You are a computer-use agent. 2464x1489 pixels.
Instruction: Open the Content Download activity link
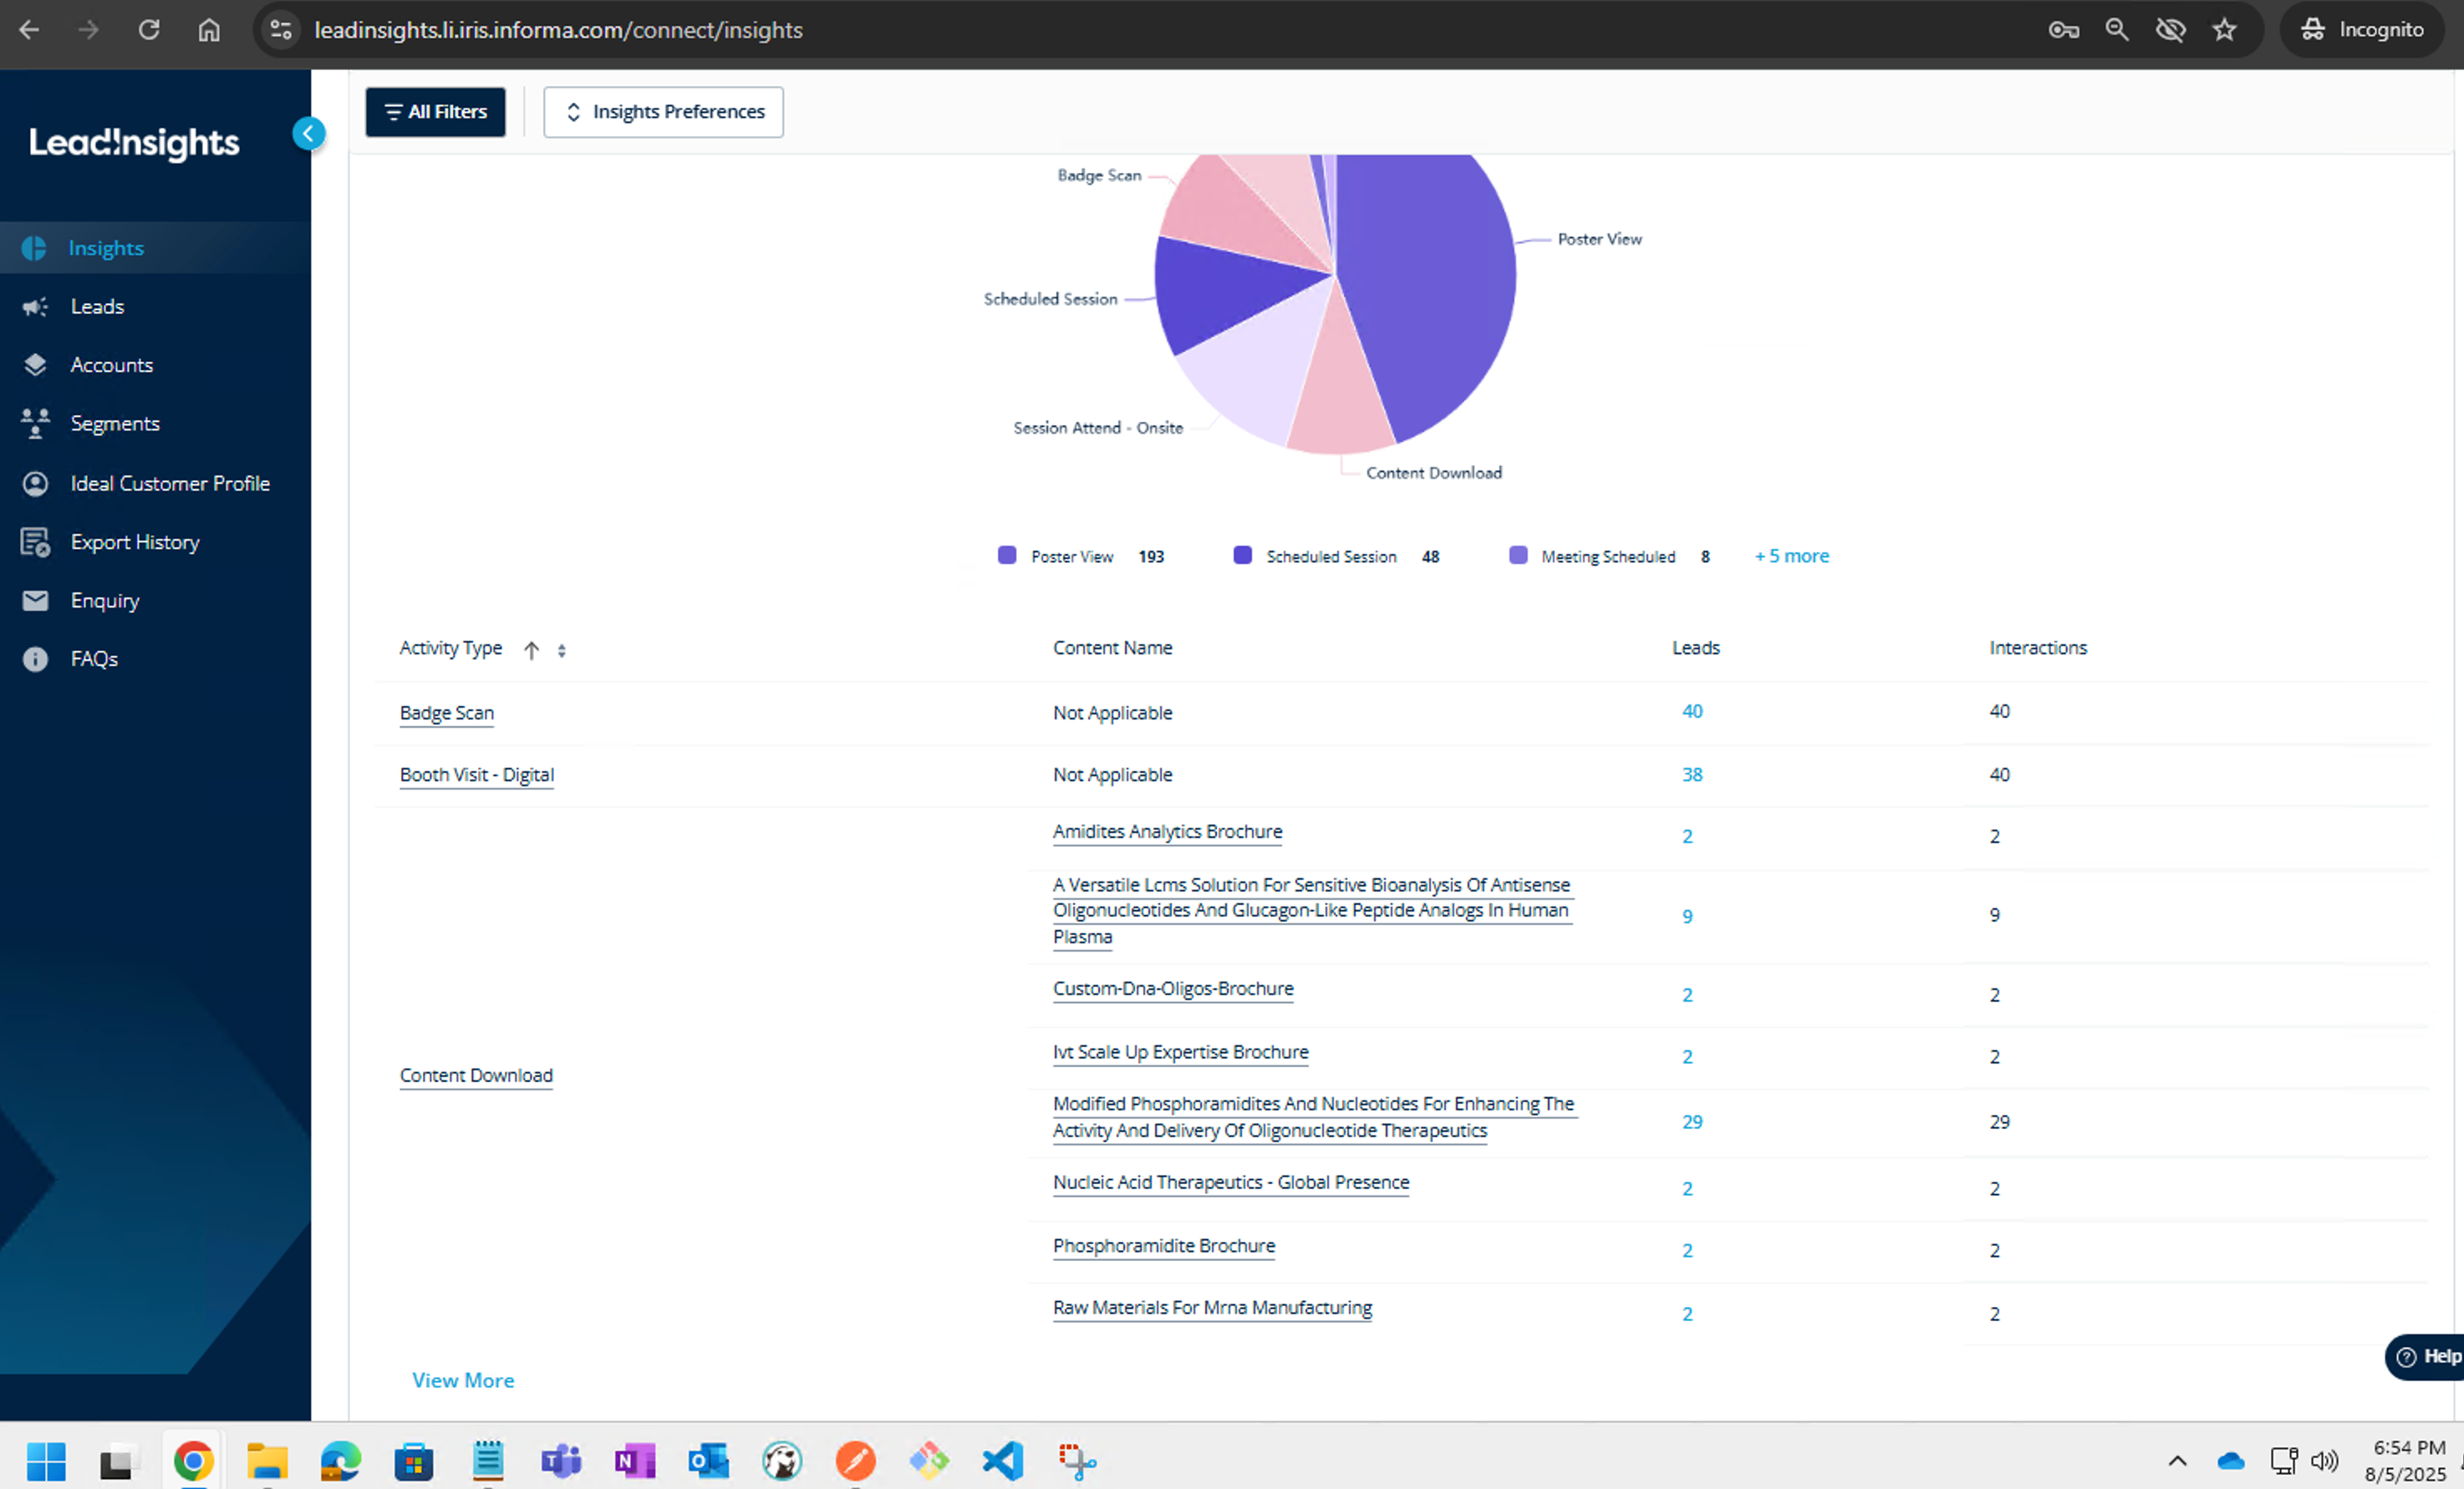(476, 1075)
